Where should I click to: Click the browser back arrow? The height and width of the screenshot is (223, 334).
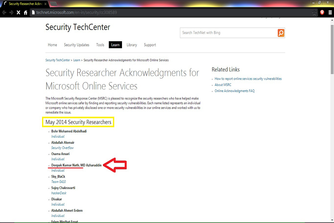(4, 13)
